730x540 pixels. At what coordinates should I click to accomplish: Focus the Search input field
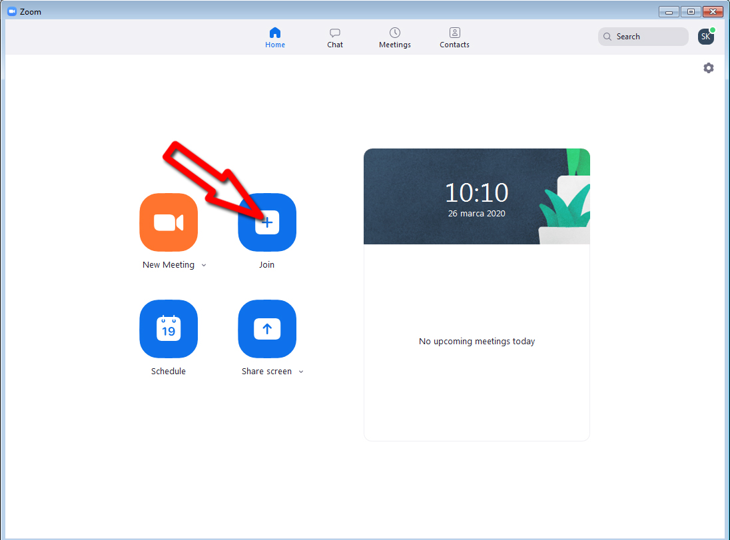[643, 37]
